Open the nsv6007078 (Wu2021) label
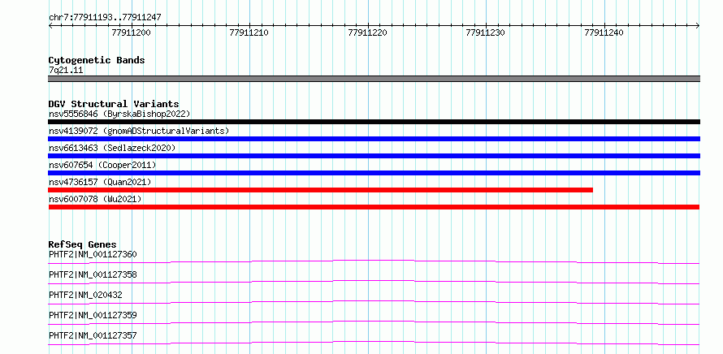Screen dimensions: 723x354 click(x=95, y=199)
